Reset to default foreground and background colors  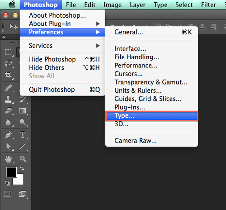tap(7, 183)
